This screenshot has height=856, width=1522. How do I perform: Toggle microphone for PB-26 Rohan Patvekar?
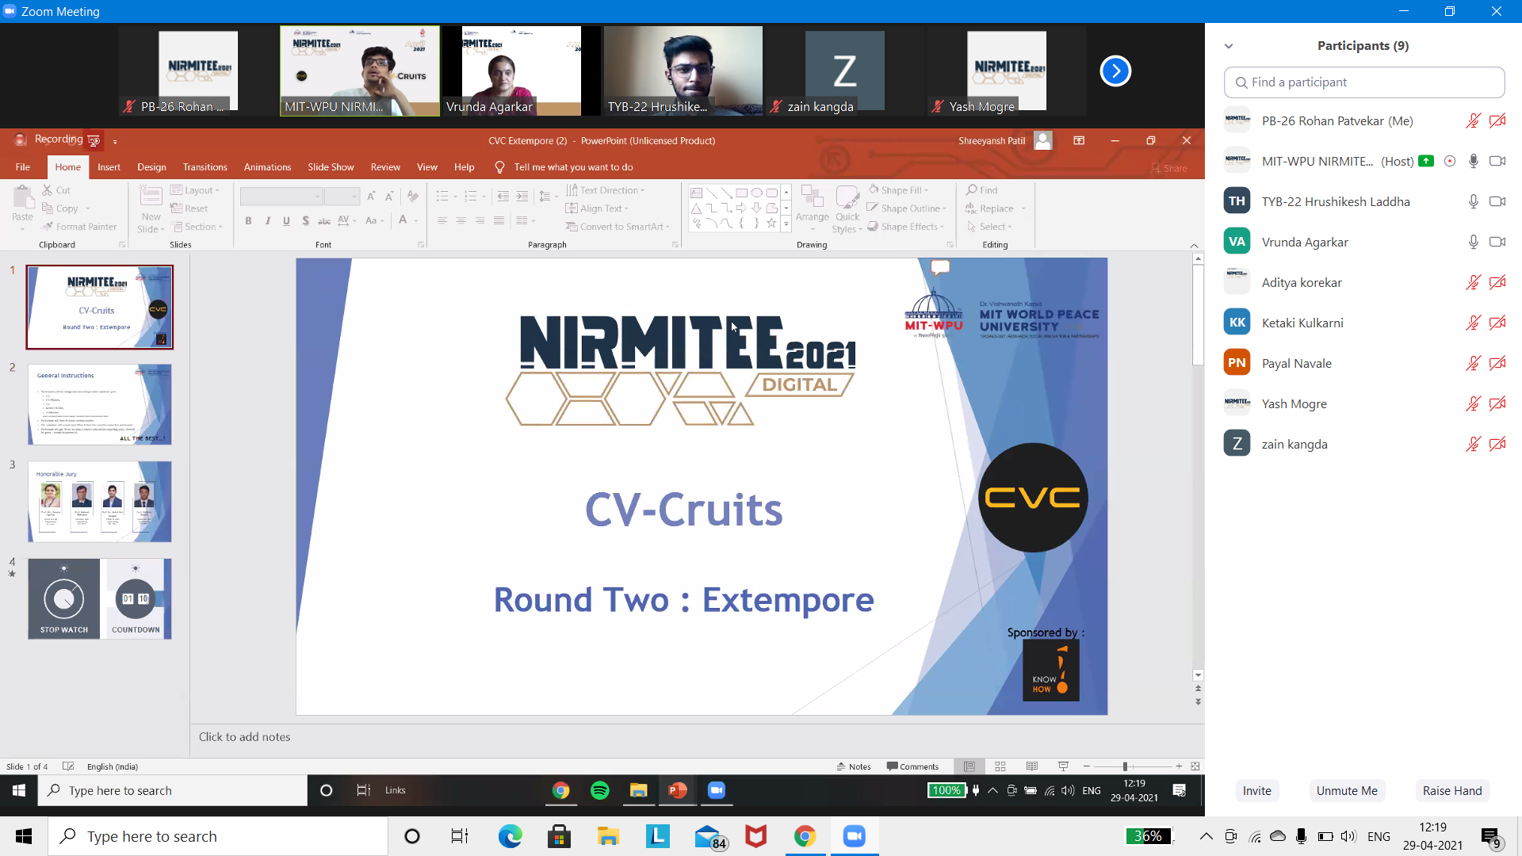click(1473, 121)
